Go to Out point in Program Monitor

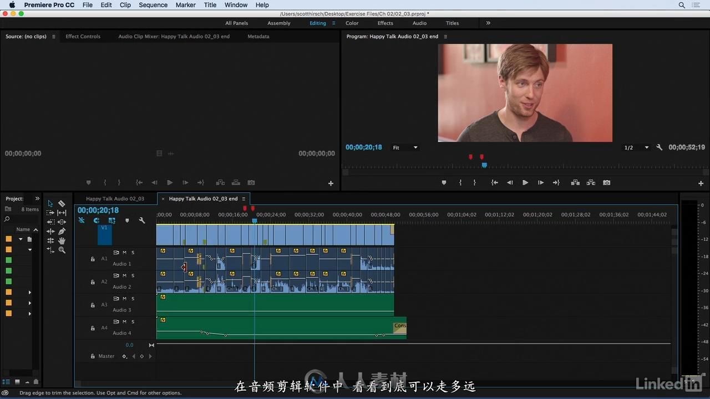tap(556, 182)
